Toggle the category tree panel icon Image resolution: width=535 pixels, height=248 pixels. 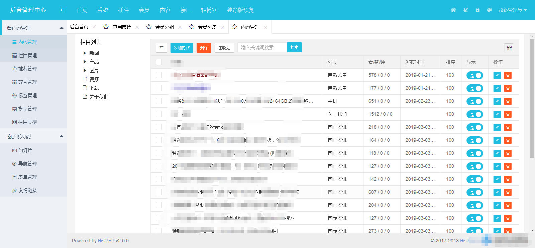[162, 48]
